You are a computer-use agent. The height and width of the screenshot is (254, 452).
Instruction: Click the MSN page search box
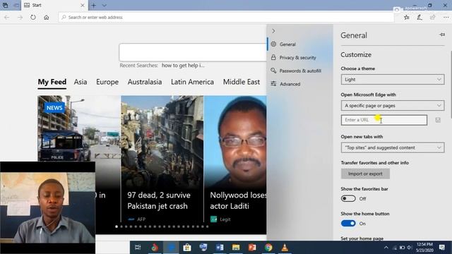point(193,52)
